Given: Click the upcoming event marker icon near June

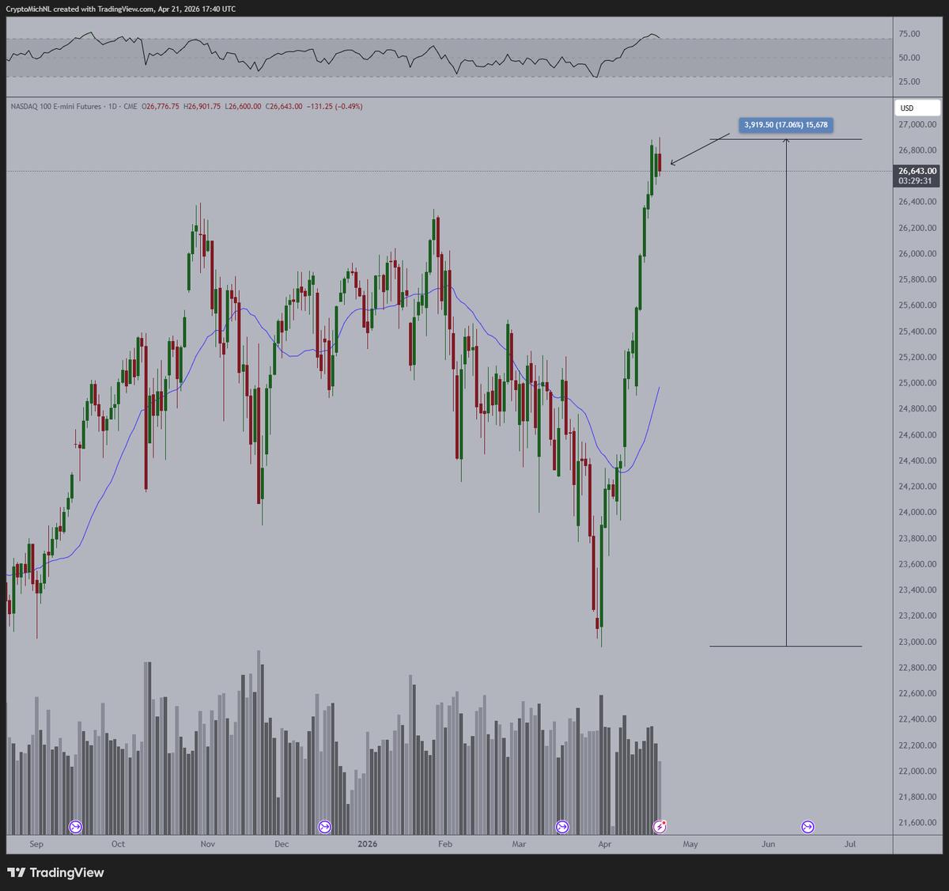Looking at the screenshot, I should (807, 825).
